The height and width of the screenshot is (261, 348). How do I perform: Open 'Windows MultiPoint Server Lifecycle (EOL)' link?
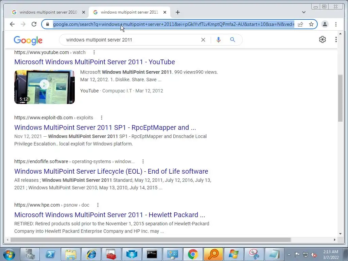point(111,171)
